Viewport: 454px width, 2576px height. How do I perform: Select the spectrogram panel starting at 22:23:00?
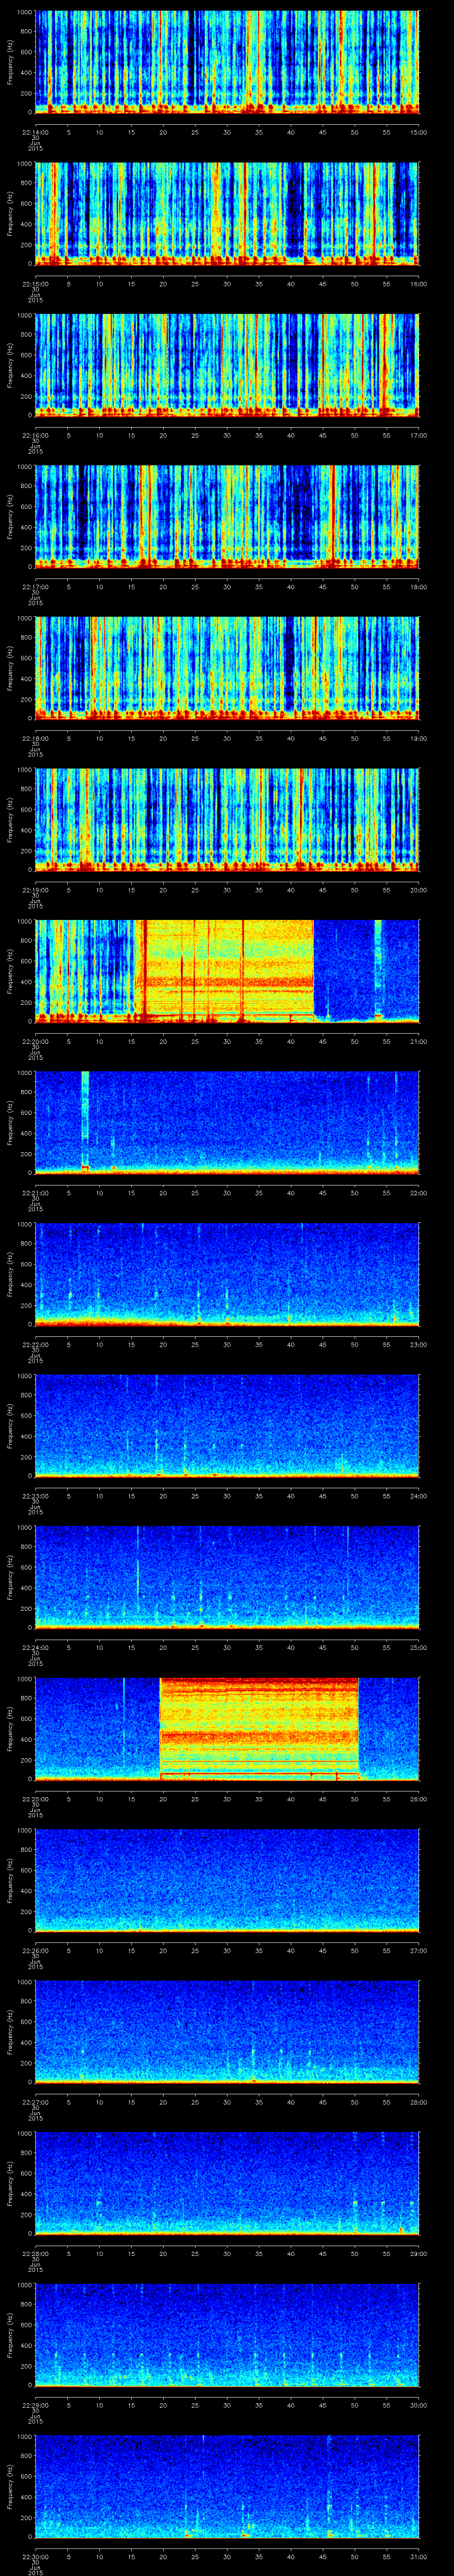click(x=227, y=1425)
